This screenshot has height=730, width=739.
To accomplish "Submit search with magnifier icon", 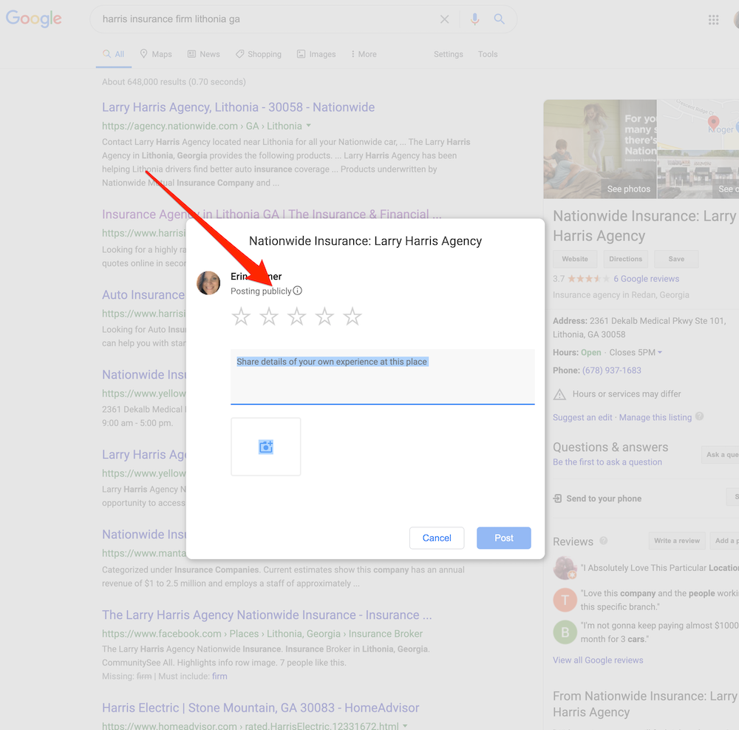I will point(499,19).
